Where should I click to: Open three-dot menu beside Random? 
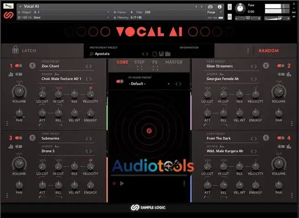point(248,51)
